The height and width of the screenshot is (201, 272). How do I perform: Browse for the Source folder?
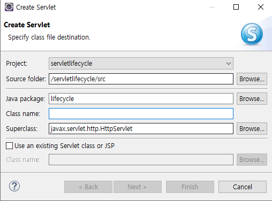252,79
